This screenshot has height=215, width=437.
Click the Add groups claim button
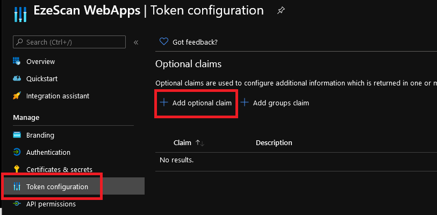[x=275, y=103]
